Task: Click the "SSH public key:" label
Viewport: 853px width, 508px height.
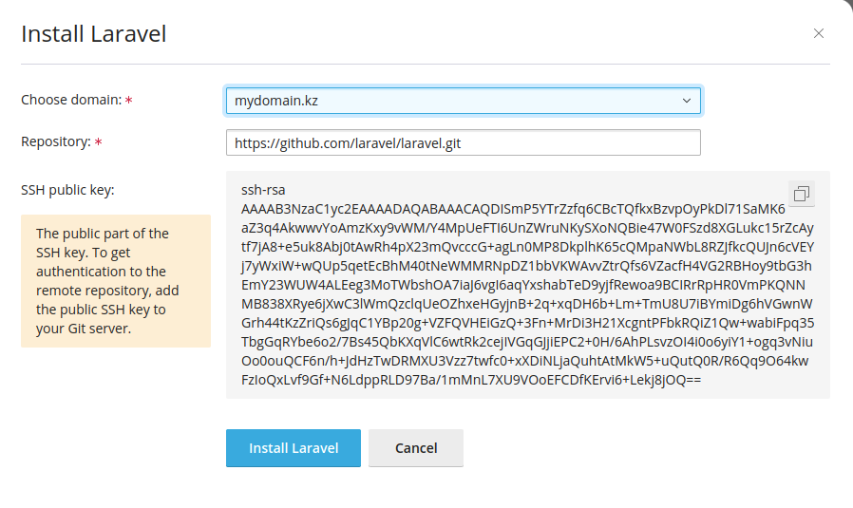Action: (67, 190)
